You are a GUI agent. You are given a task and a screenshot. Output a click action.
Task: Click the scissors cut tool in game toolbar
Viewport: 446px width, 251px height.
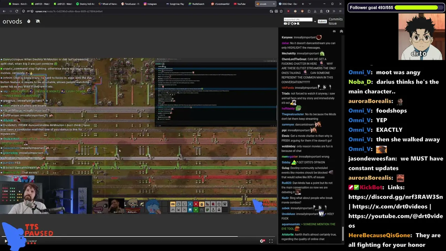click(178, 210)
